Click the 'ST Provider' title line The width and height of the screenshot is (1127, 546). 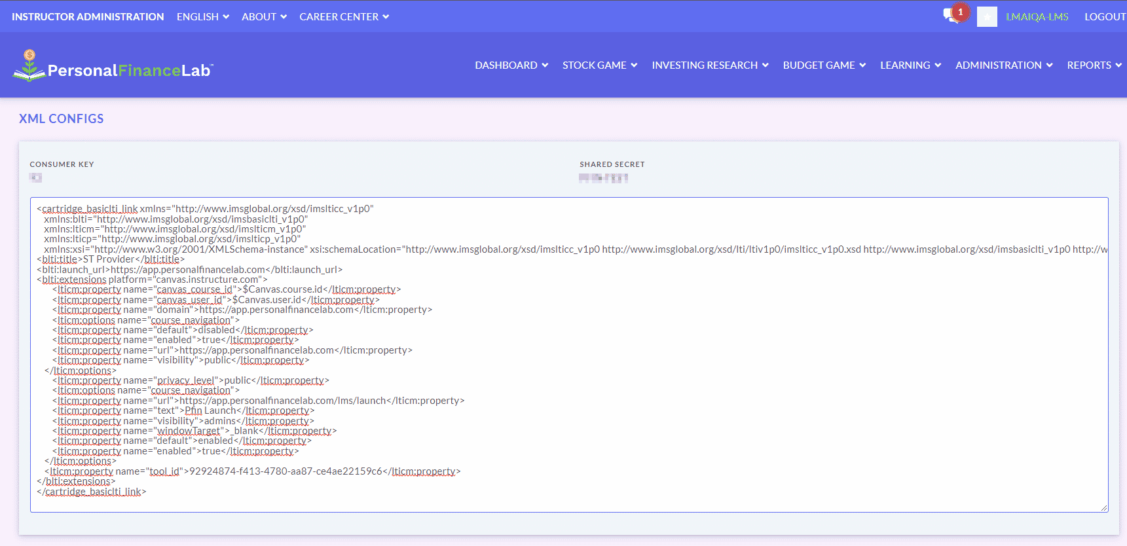pos(111,259)
